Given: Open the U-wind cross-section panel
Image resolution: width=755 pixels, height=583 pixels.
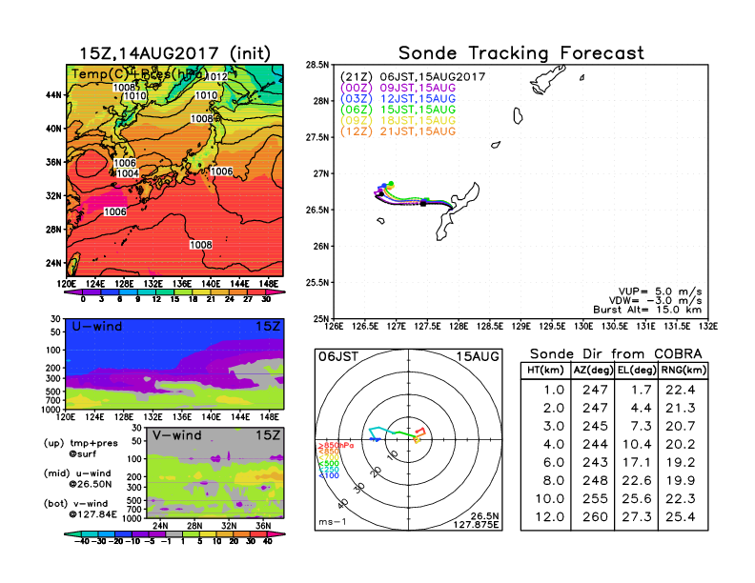Looking at the screenshot, I should 174,364.
